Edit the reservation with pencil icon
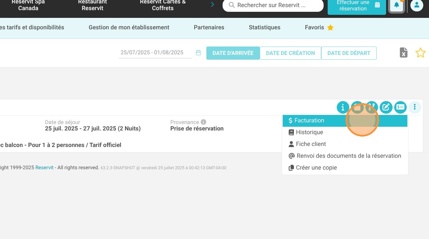 click(386, 108)
